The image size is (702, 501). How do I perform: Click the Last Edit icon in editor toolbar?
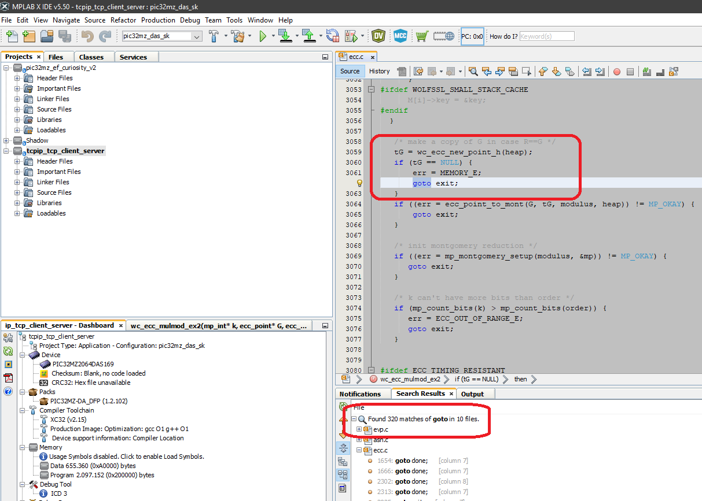click(418, 72)
